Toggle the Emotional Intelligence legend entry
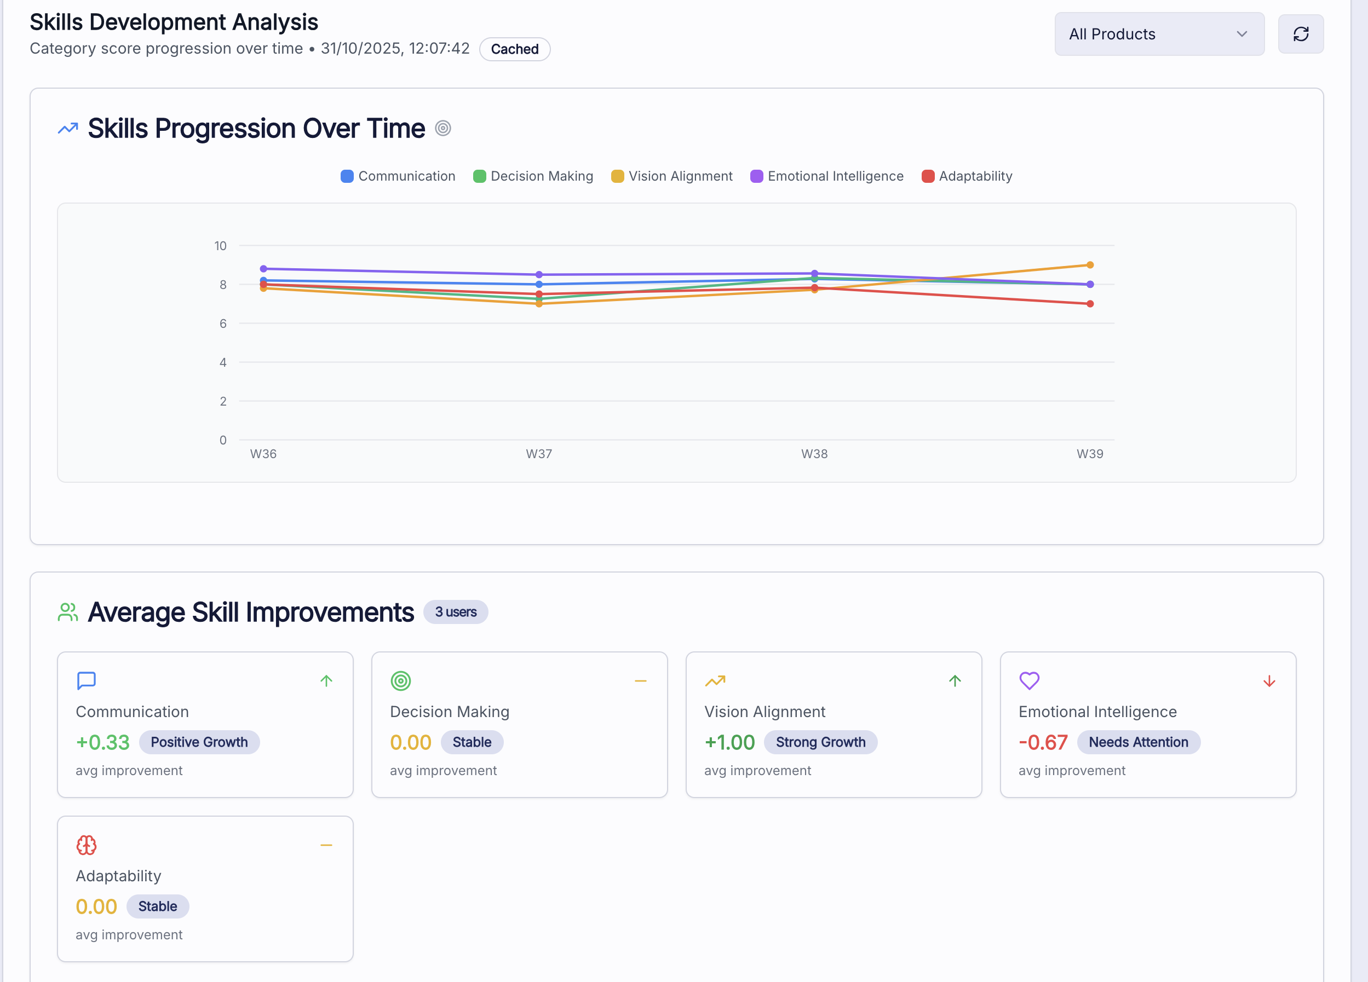 pyautogui.click(x=826, y=176)
